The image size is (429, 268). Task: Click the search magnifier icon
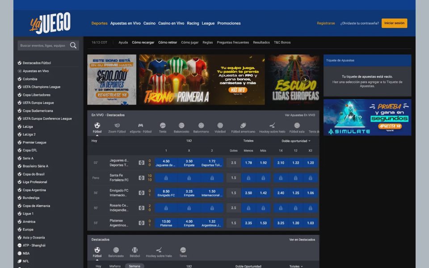click(x=73, y=46)
